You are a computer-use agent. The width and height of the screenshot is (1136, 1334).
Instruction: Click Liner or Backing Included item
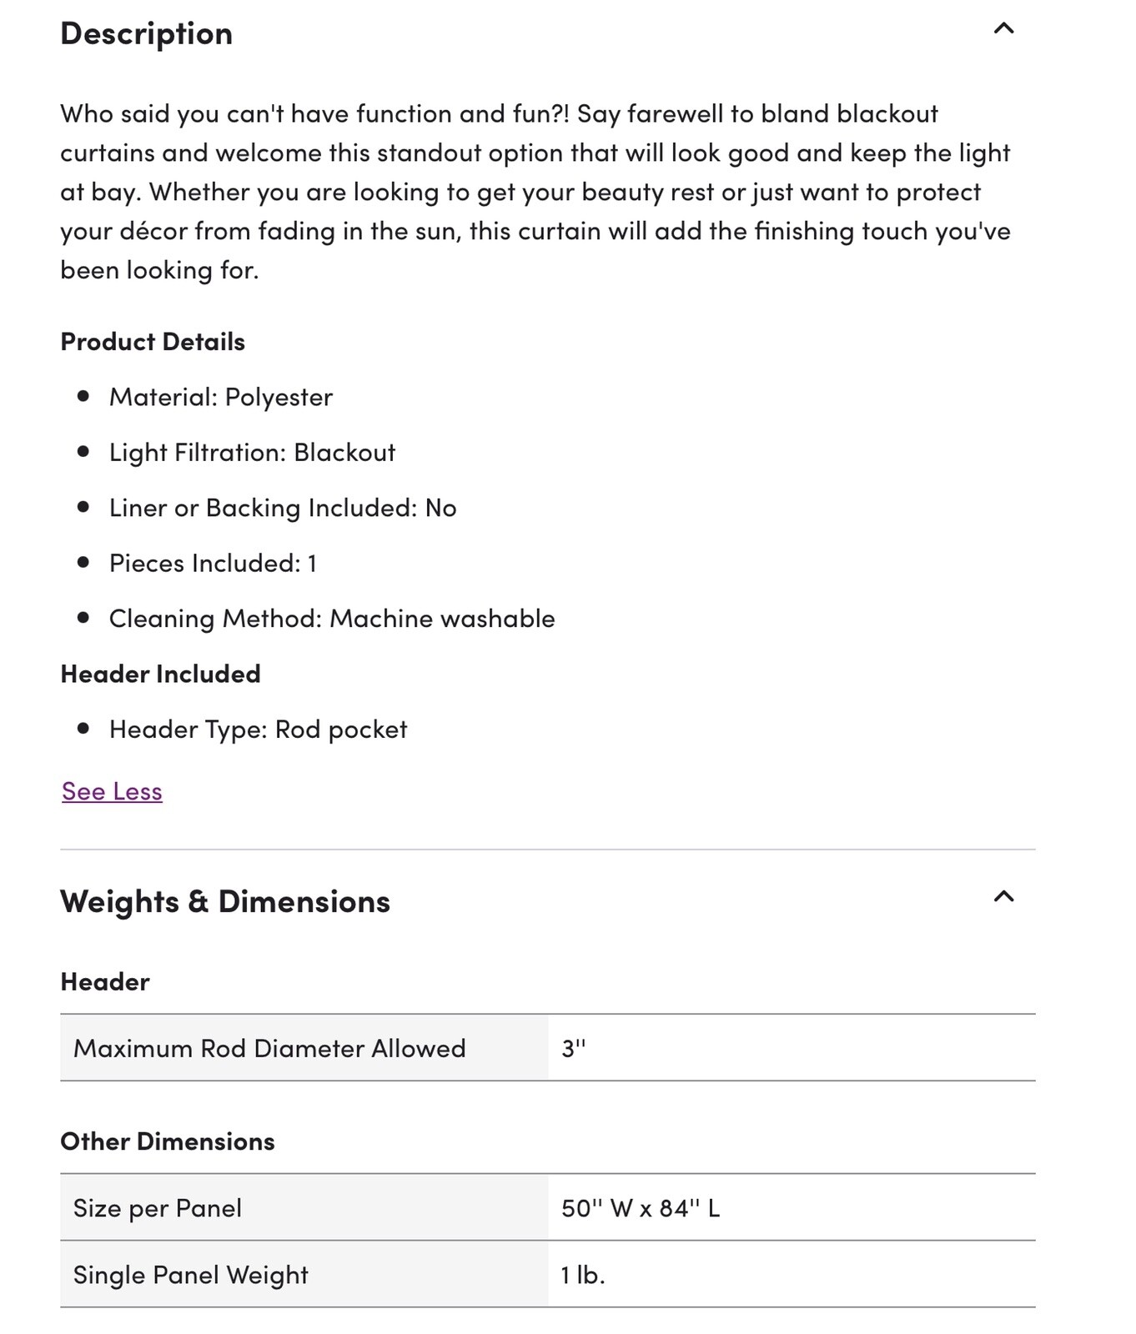pyautogui.click(x=283, y=508)
